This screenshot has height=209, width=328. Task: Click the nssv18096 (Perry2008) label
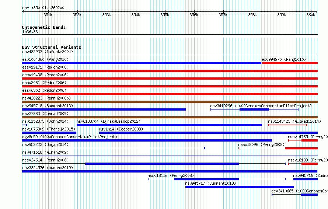(261, 144)
